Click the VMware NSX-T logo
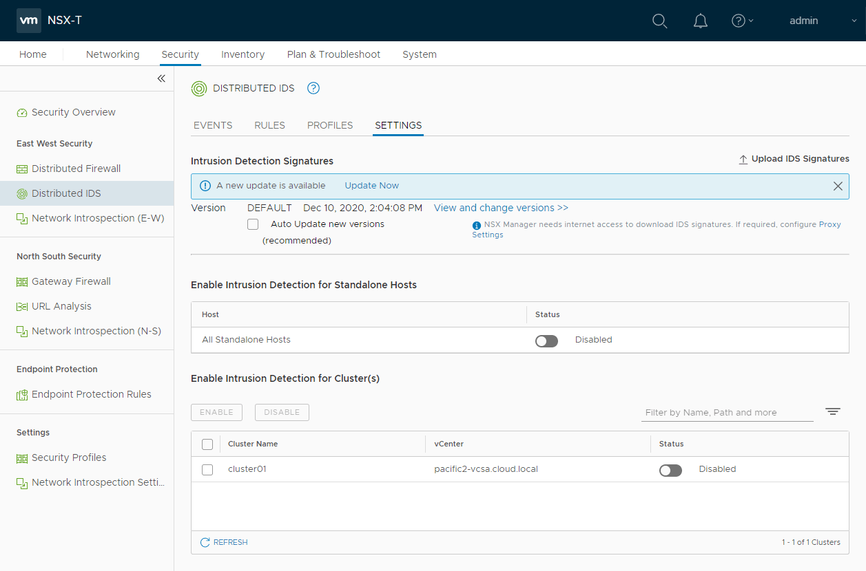 click(29, 21)
